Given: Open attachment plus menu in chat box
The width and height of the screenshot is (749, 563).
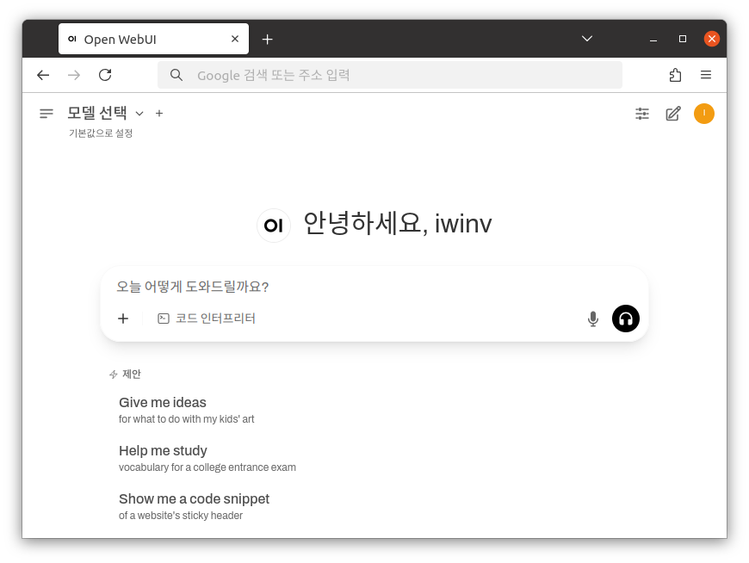Looking at the screenshot, I should [x=123, y=319].
